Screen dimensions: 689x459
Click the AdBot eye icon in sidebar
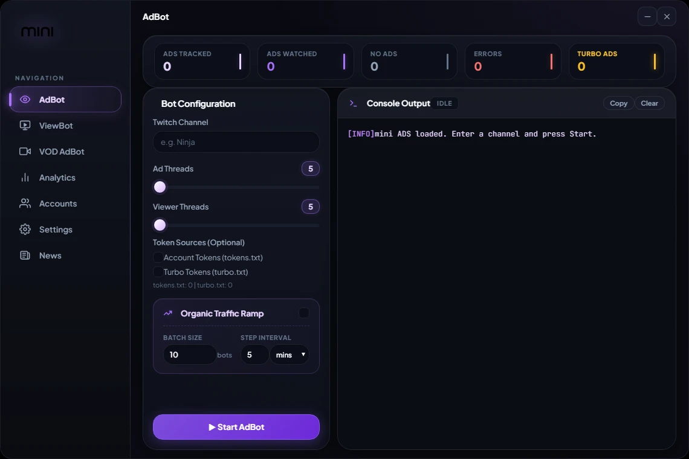[25, 99]
